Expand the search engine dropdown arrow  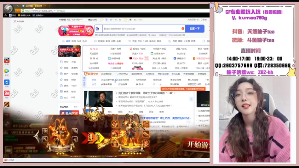coord(101,29)
